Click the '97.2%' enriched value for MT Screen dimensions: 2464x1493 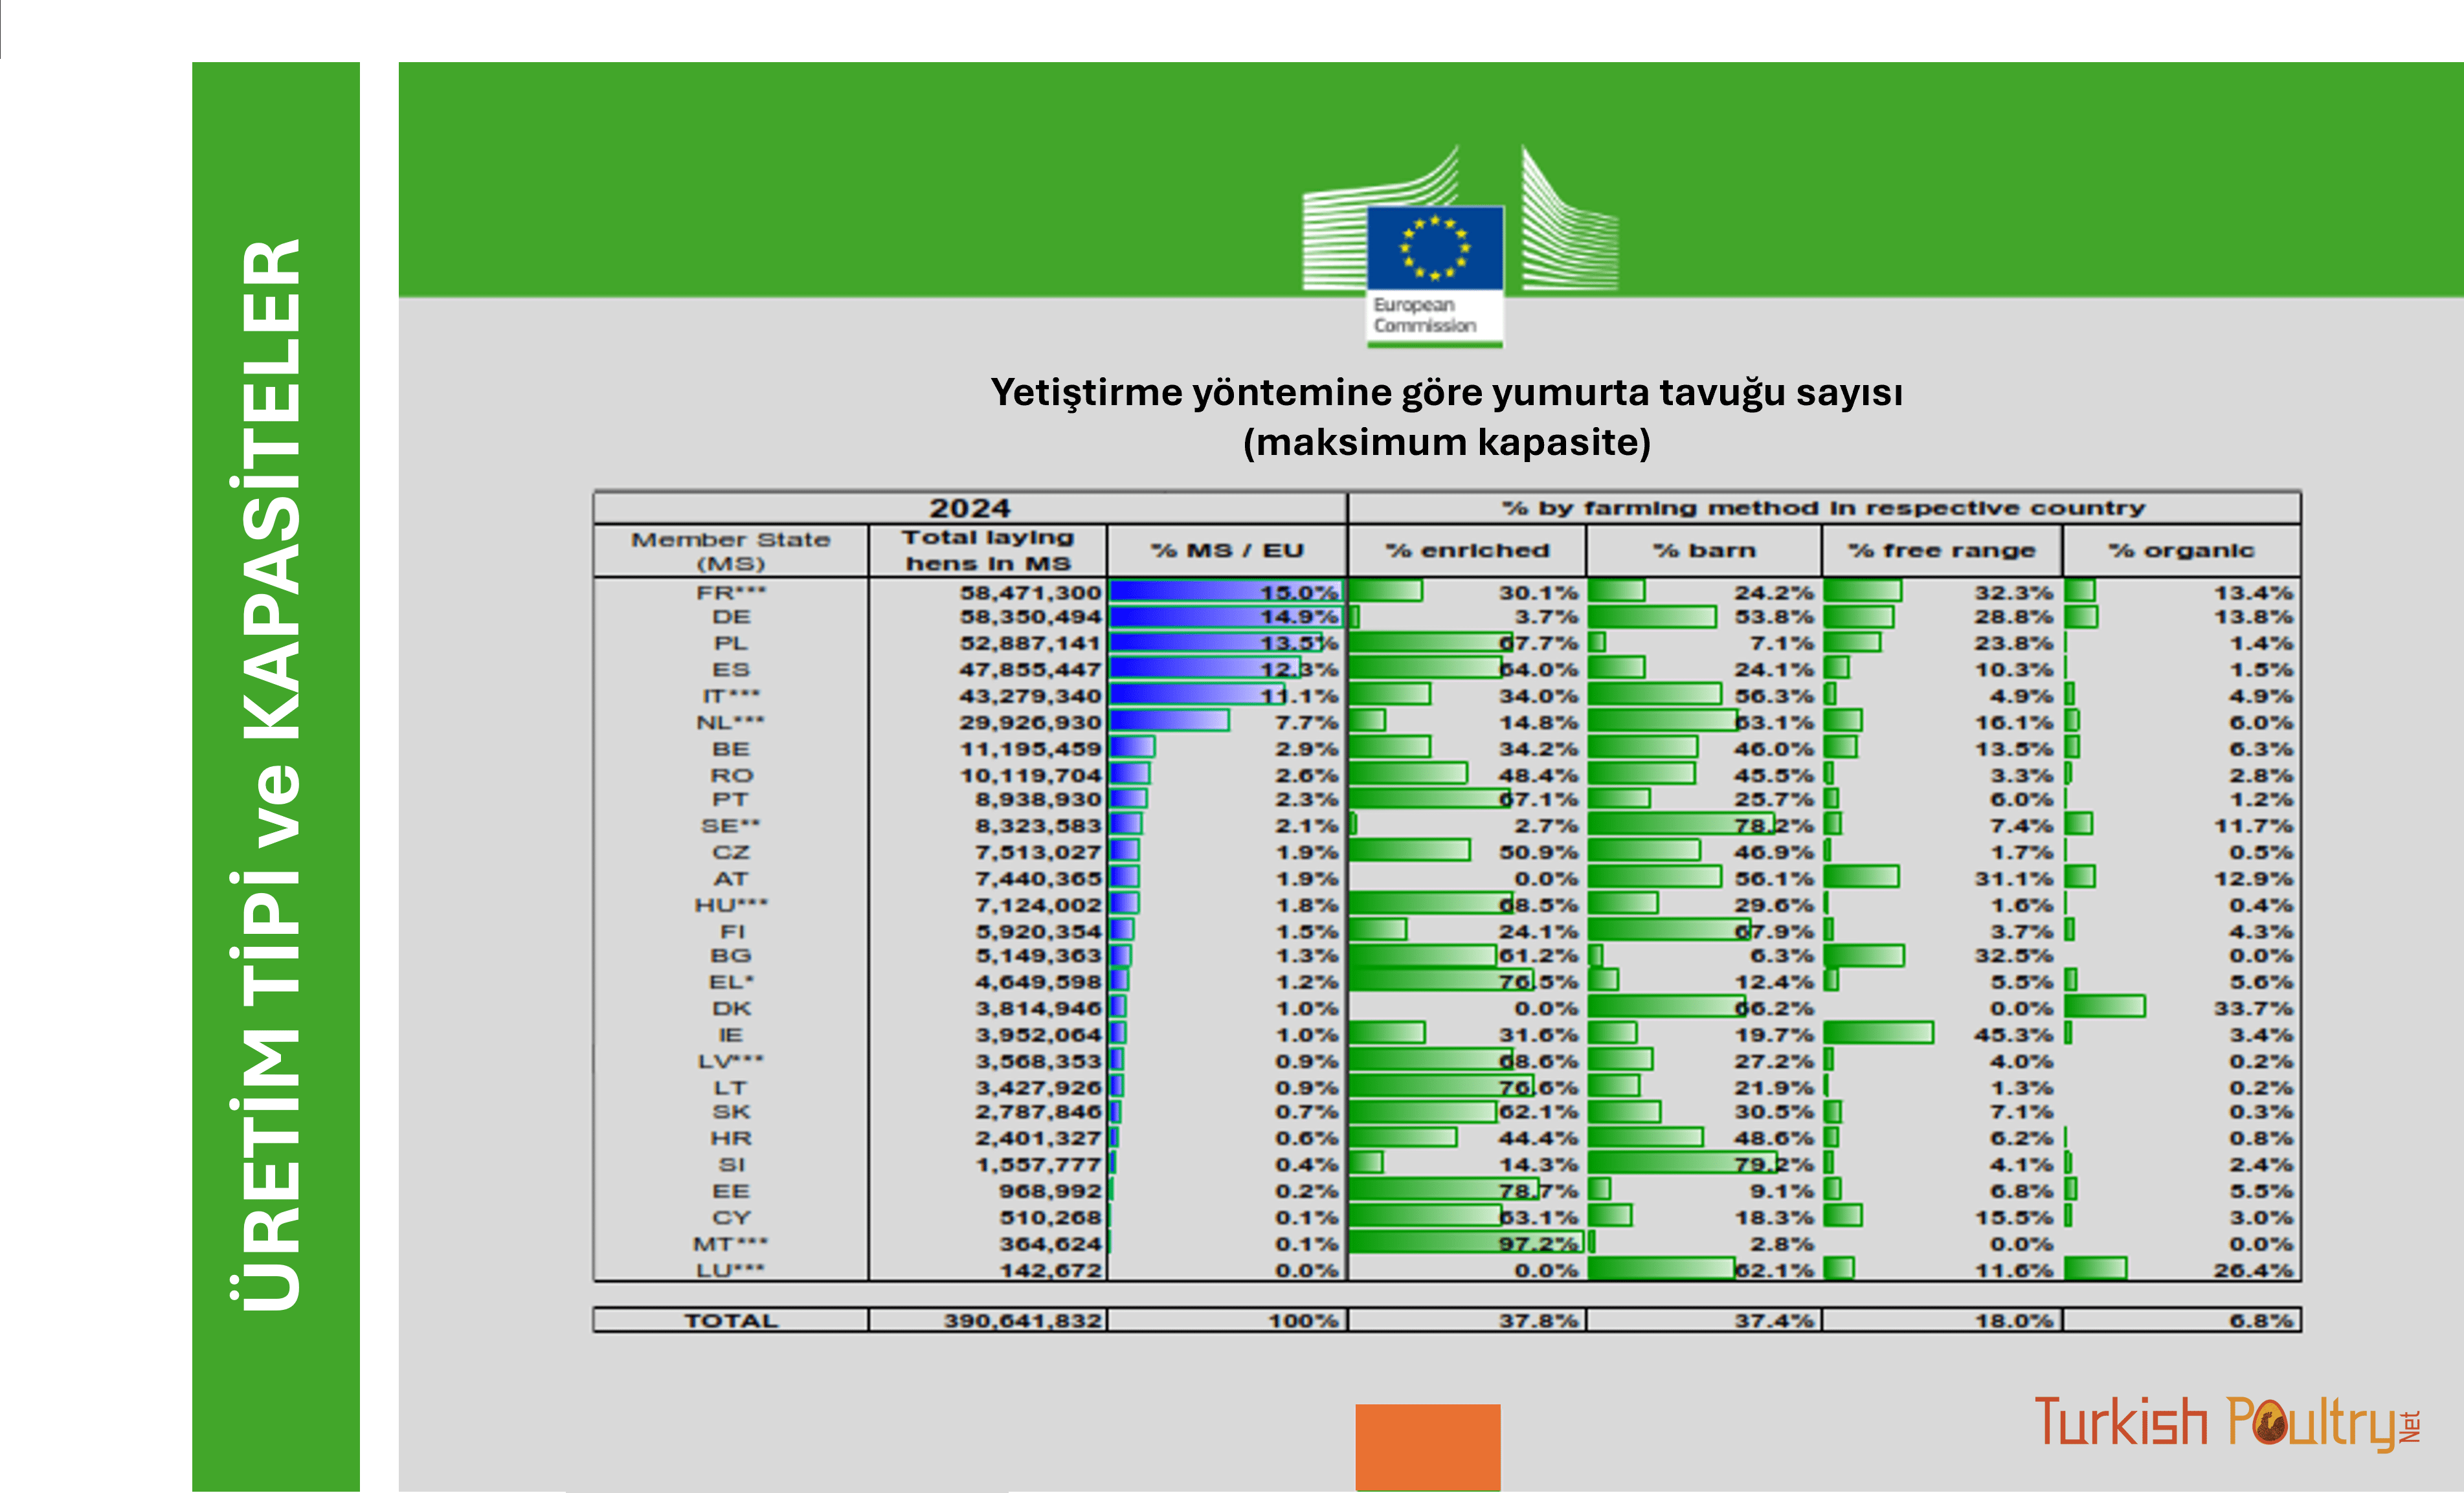tap(1538, 1245)
